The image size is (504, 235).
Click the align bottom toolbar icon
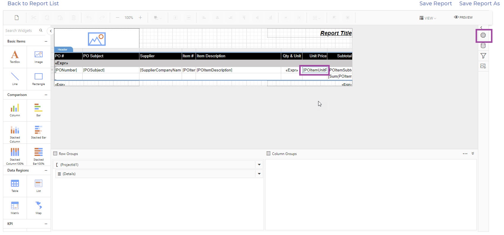pos(270,18)
